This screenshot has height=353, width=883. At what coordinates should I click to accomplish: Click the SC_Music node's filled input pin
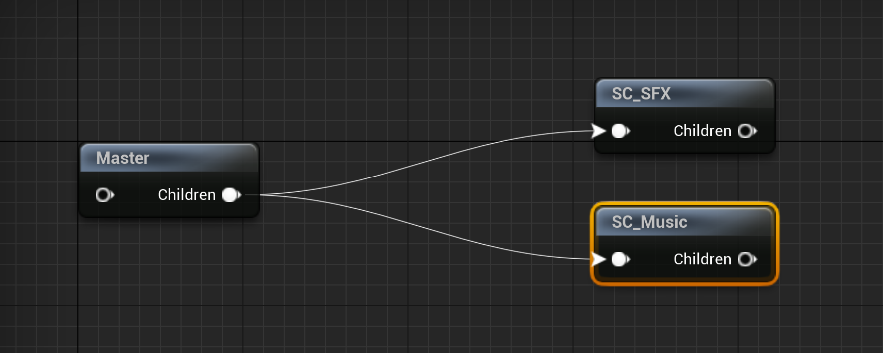pyautogui.click(x=620, y=259)
